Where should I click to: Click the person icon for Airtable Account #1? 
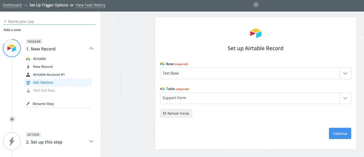28,75
